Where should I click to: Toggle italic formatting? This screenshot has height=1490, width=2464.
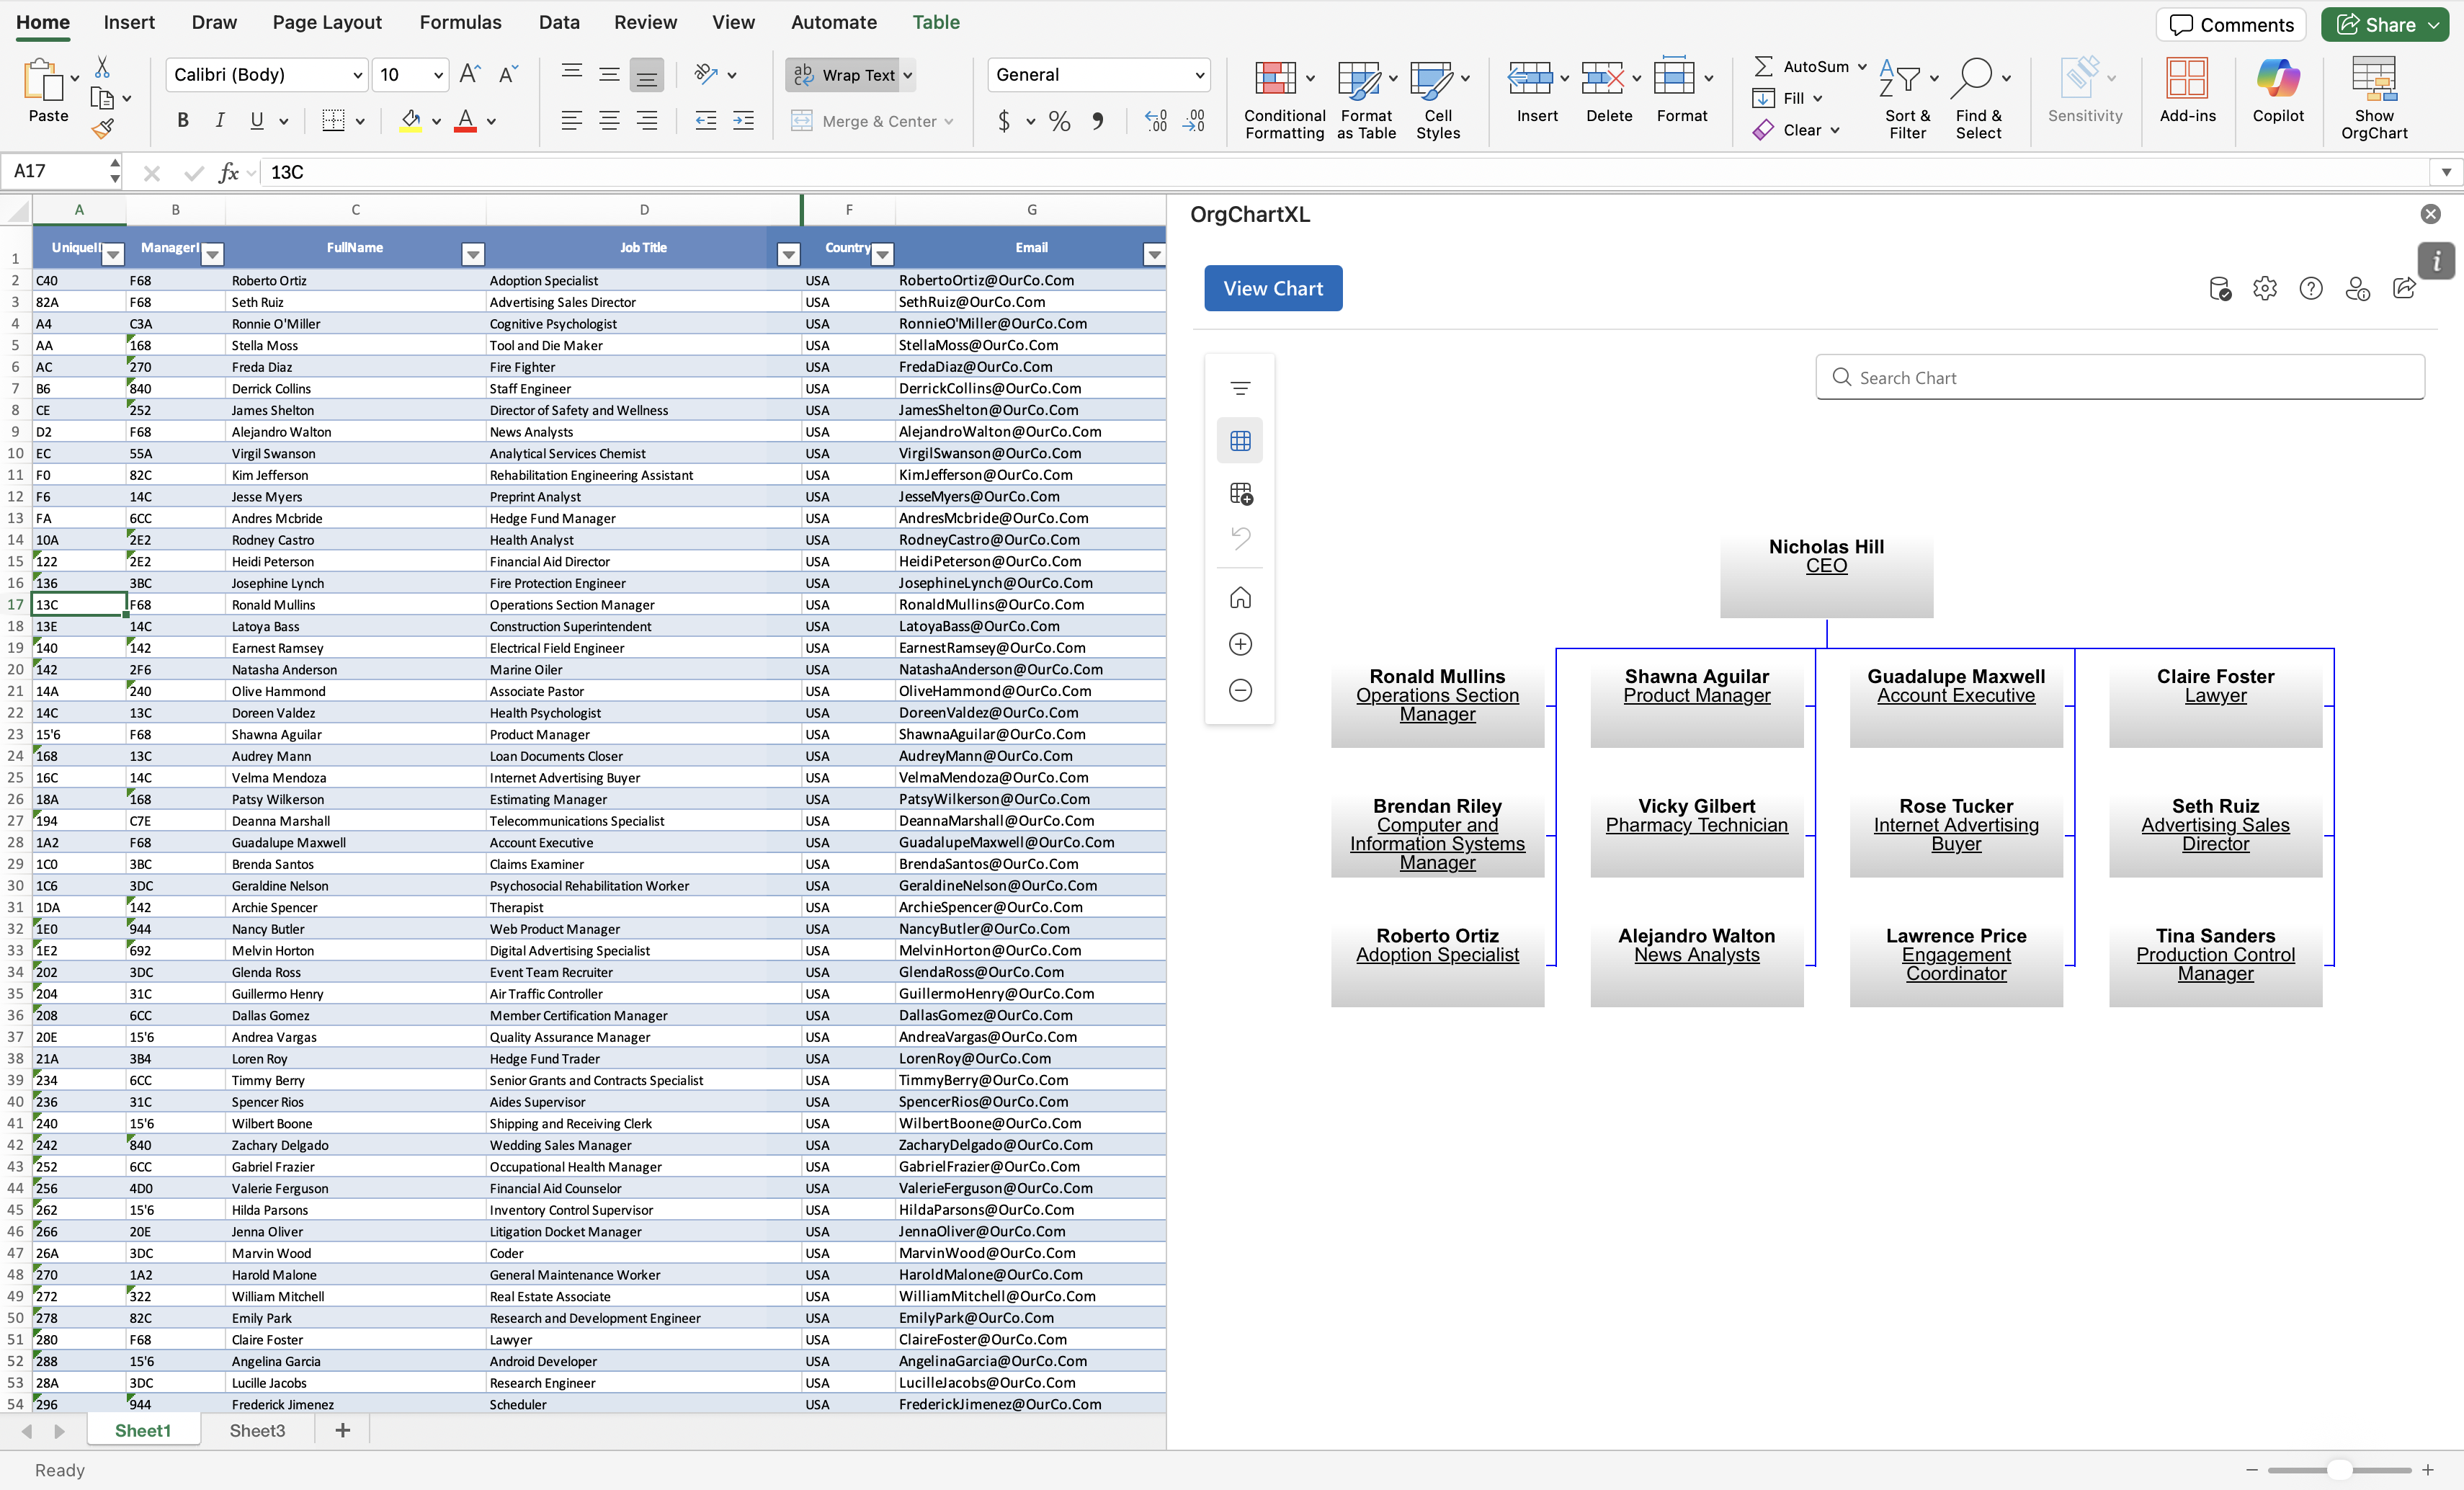coord(219,121)
